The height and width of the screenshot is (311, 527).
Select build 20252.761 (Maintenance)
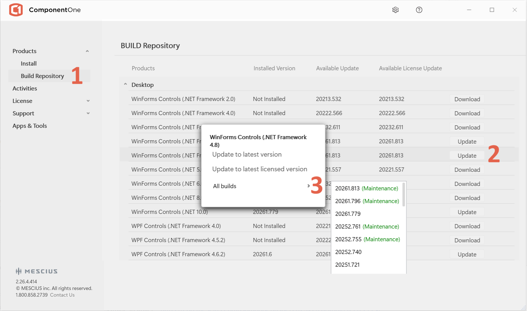pyautogui.click(x=367, y=227)
